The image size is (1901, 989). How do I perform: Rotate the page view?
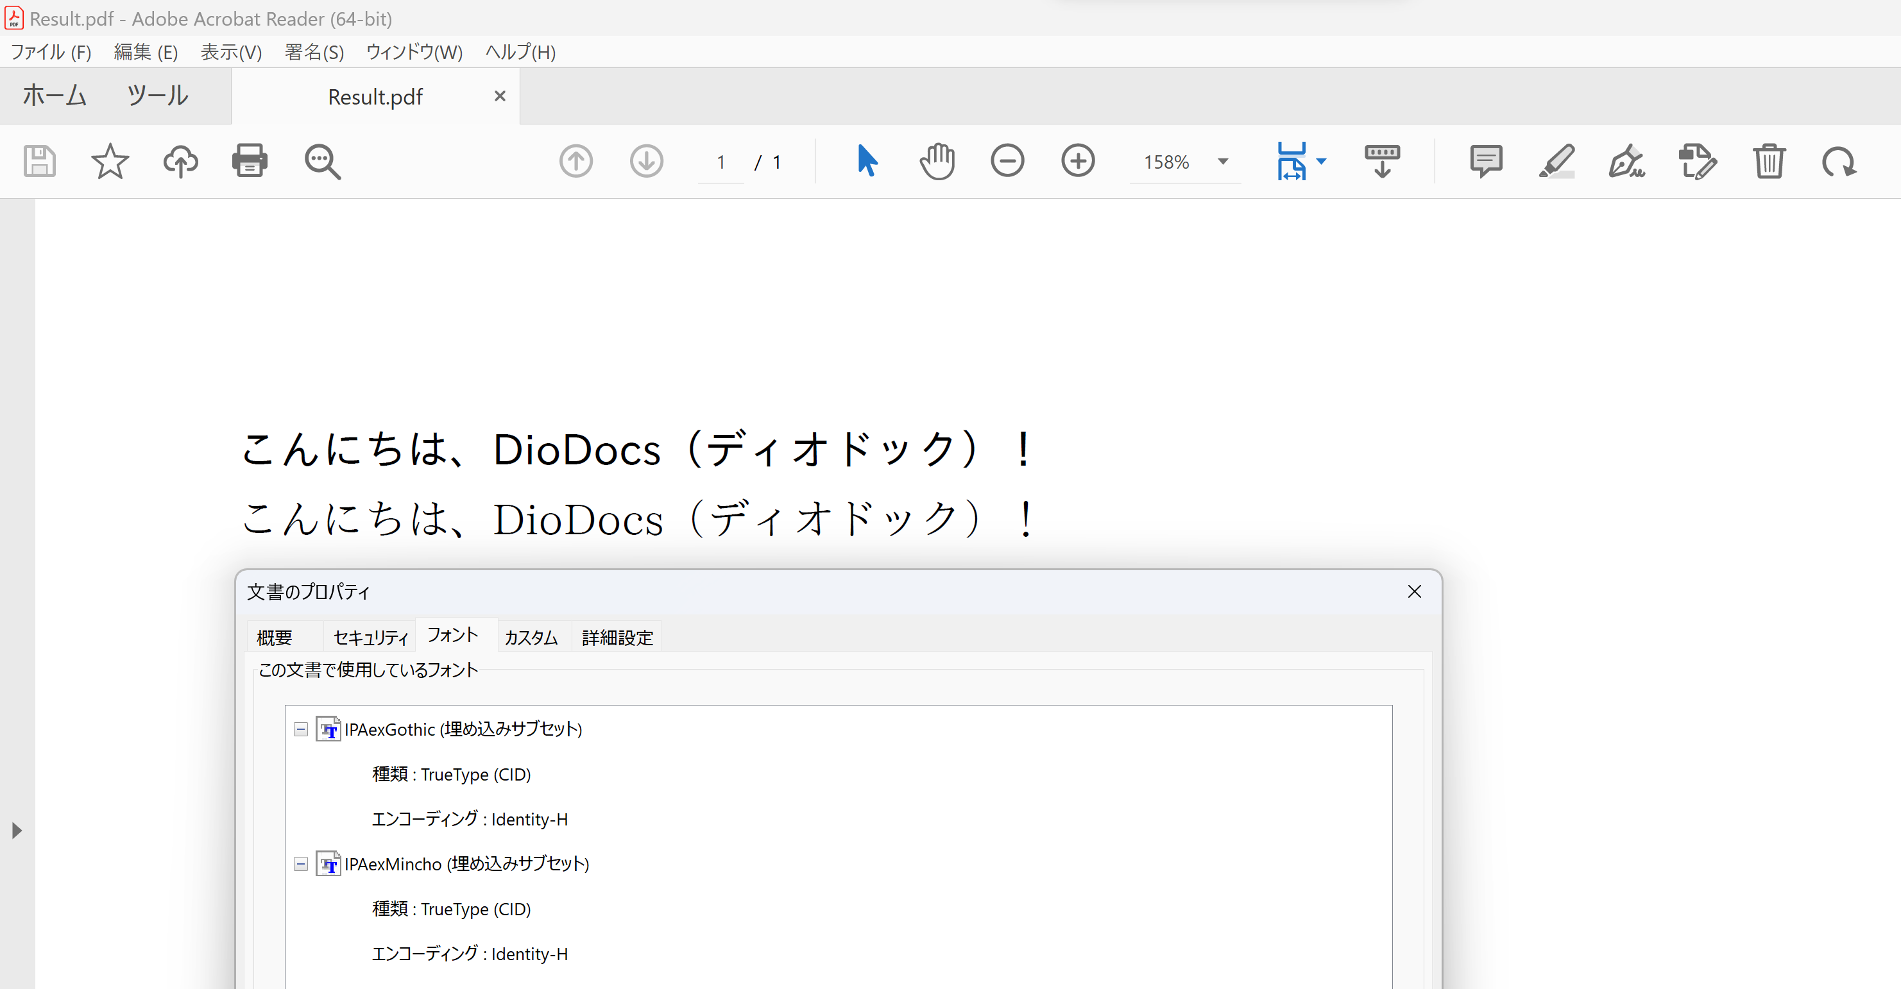[1839, 162]
